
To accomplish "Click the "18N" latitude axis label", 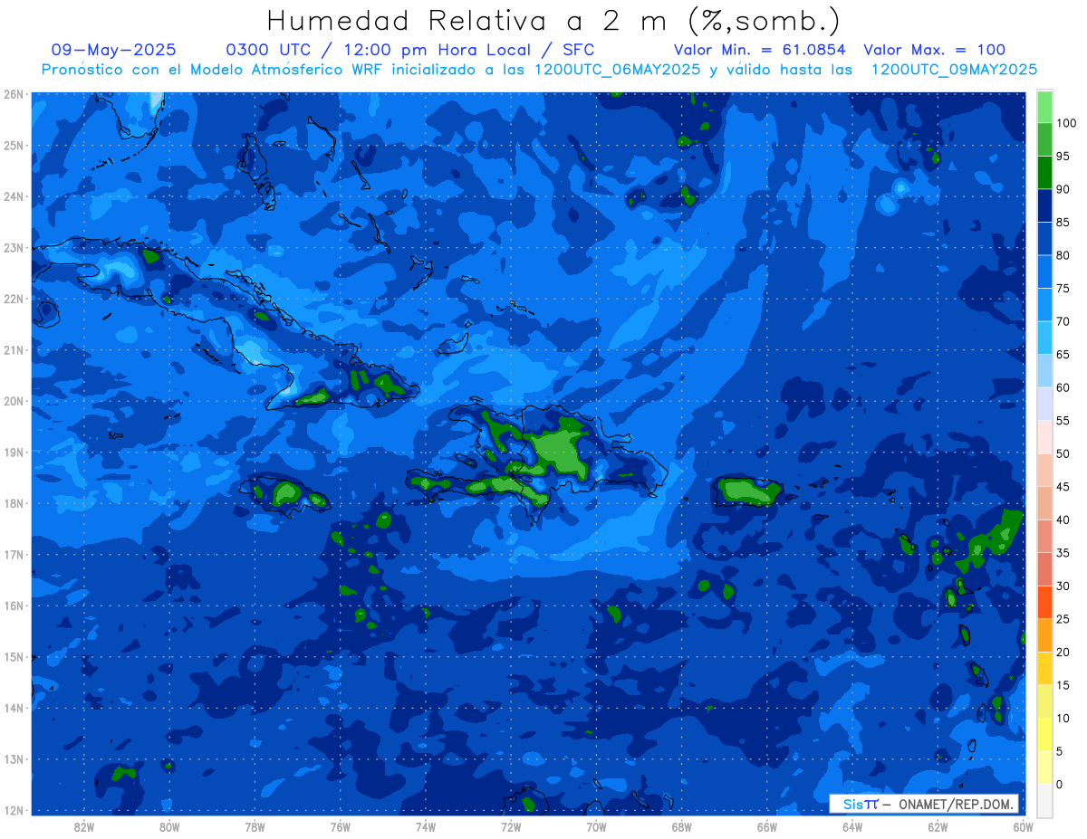I will point(14,503).
